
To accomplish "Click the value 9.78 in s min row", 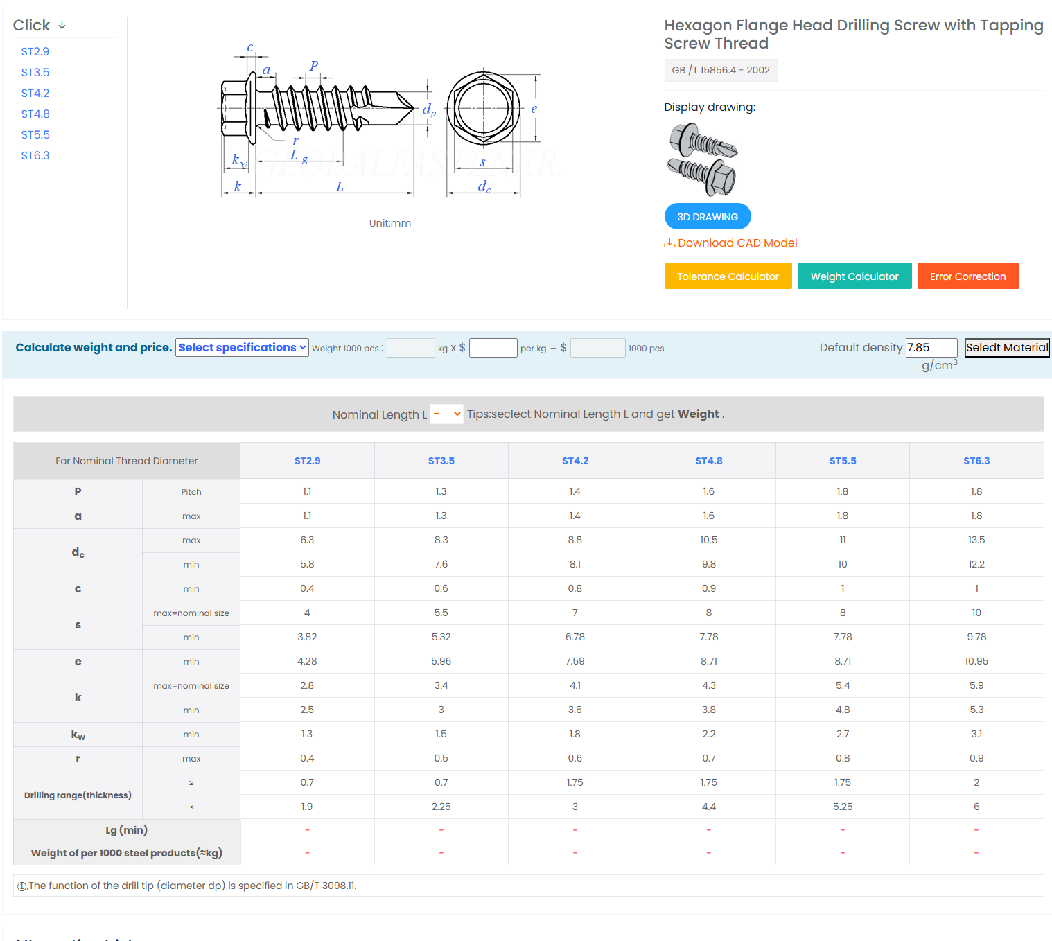I will click(976, 637).
